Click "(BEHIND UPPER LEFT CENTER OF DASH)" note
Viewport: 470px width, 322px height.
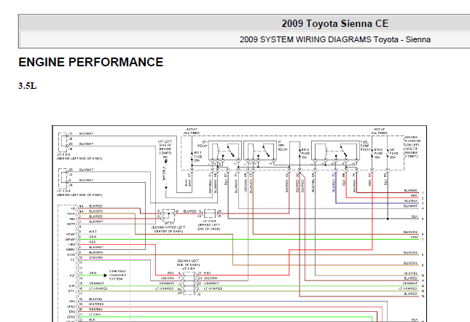point(168,229)
